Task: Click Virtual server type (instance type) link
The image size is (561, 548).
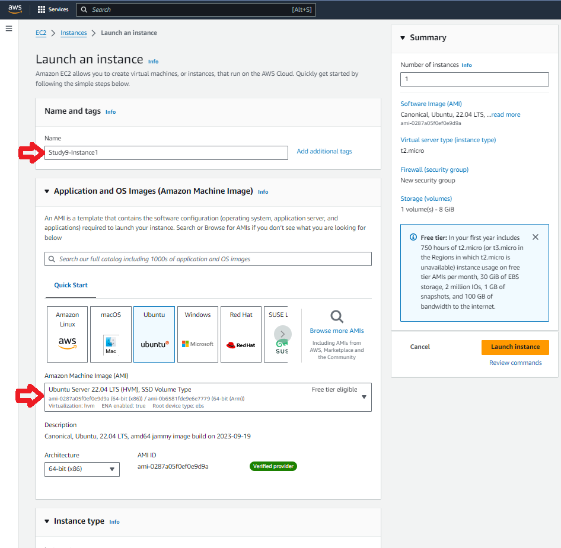Action: (448, 140)
